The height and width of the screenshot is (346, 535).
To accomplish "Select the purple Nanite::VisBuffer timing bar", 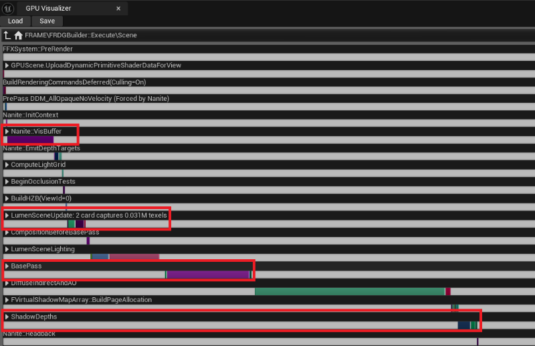I will pos(30,140).
